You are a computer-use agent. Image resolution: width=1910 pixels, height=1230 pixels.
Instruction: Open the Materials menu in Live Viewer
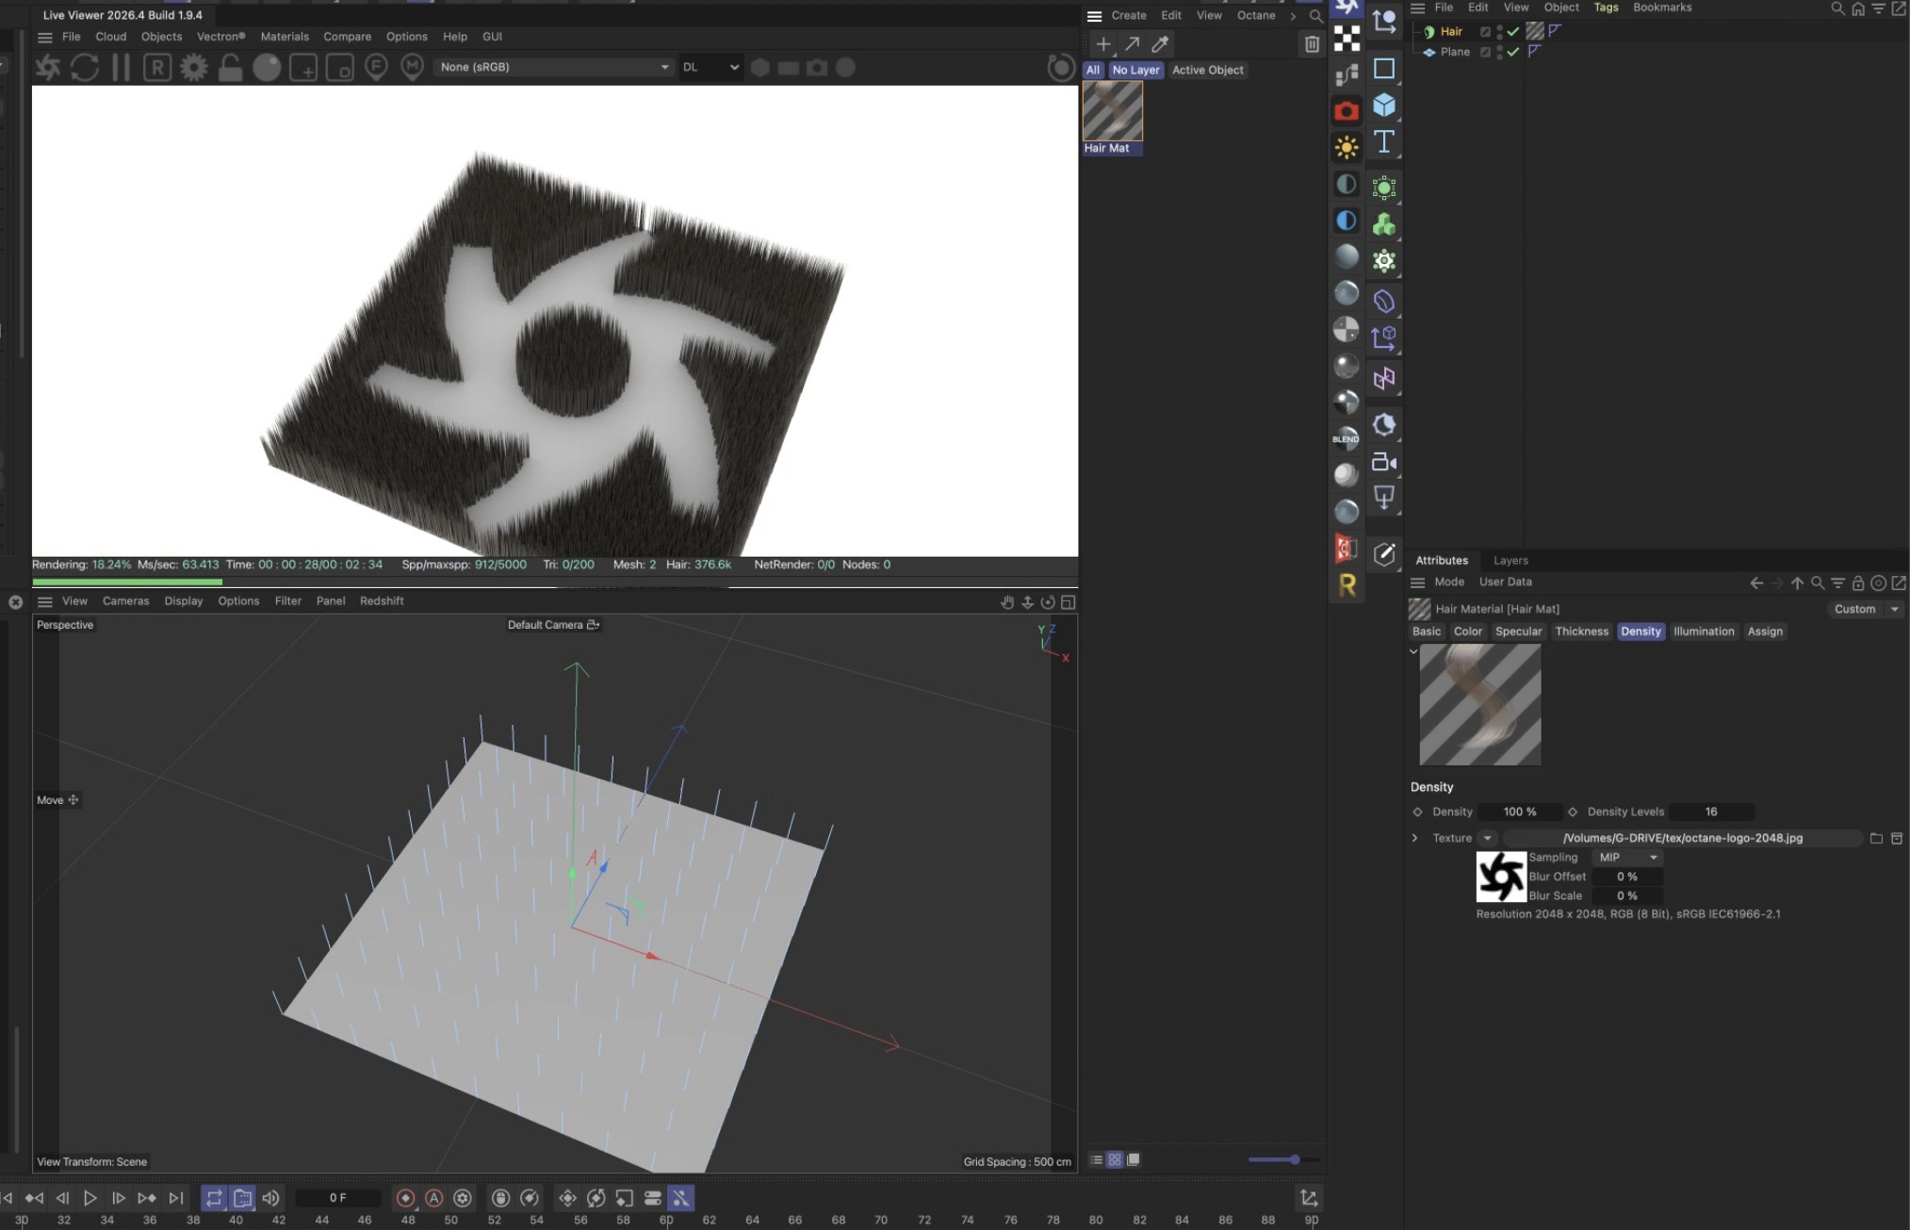click(285, 37)
